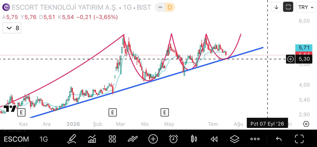Start bar replay with rewind icon
The width and height of the screenshot is (317, 147).
[x=214, y=139]
